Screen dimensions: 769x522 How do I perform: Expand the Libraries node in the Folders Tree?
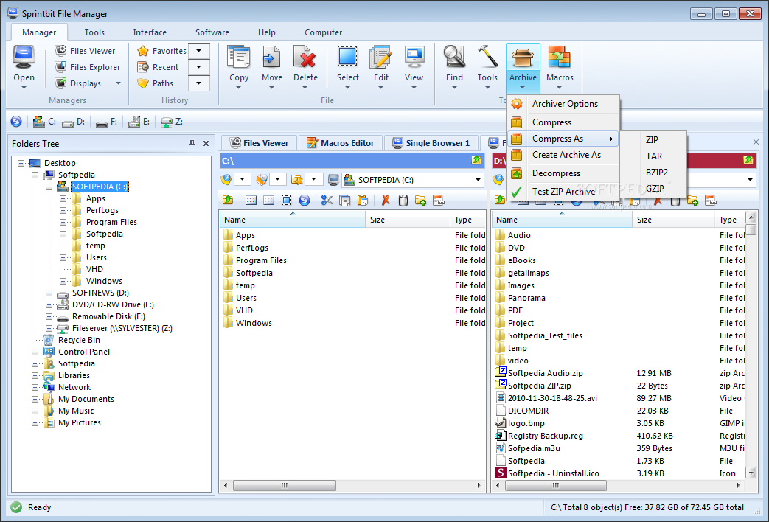pyautogui.click(x=35, y=375)
